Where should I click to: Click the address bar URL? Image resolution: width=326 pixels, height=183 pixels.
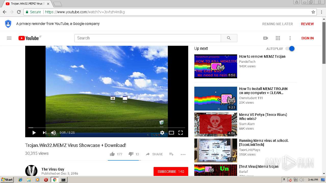(x=85, y=12)
